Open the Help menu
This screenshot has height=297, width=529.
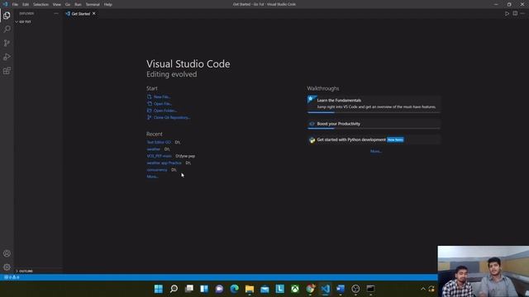(x=108, y=4)
